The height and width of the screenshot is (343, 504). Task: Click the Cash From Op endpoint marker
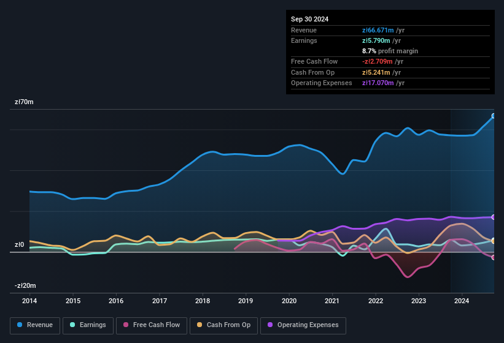tap(494, 241)
